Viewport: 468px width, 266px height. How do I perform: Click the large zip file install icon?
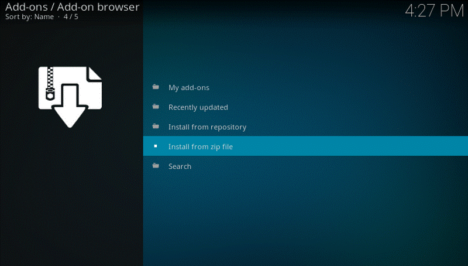70,94
